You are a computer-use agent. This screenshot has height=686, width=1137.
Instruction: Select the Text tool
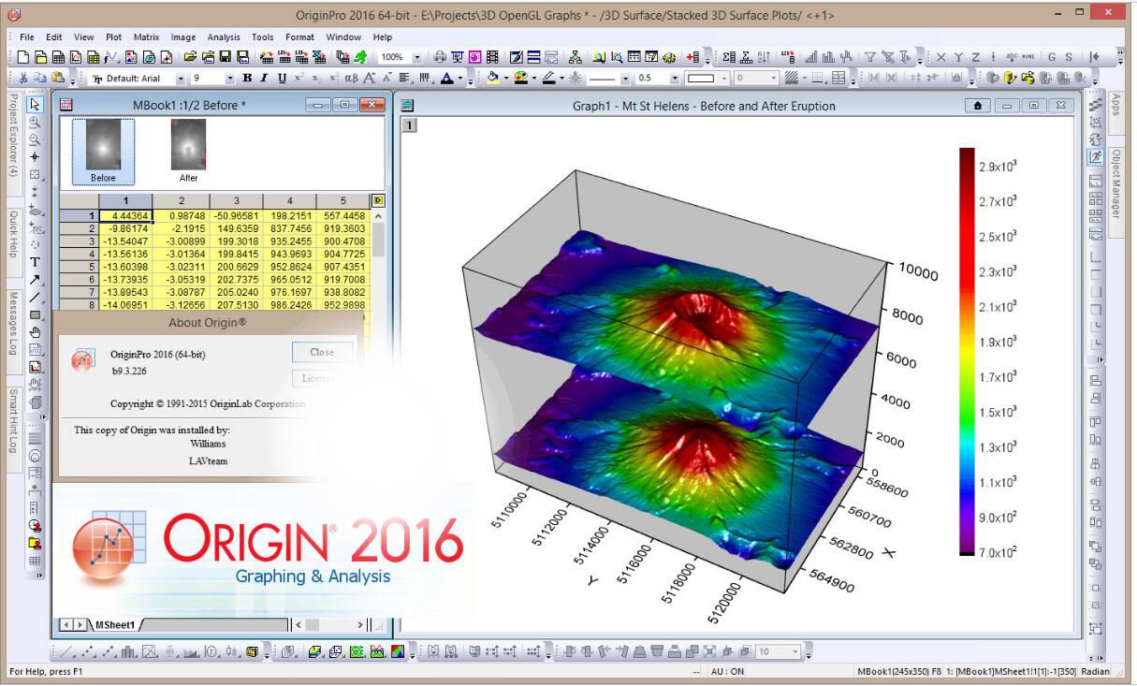click(35, 261)
